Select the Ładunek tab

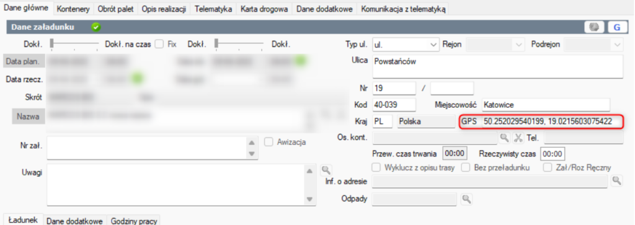[23, 219]
